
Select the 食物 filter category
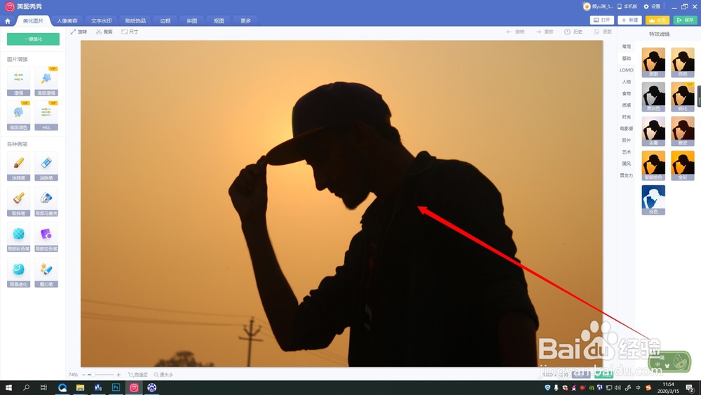[x=626, y=93]
